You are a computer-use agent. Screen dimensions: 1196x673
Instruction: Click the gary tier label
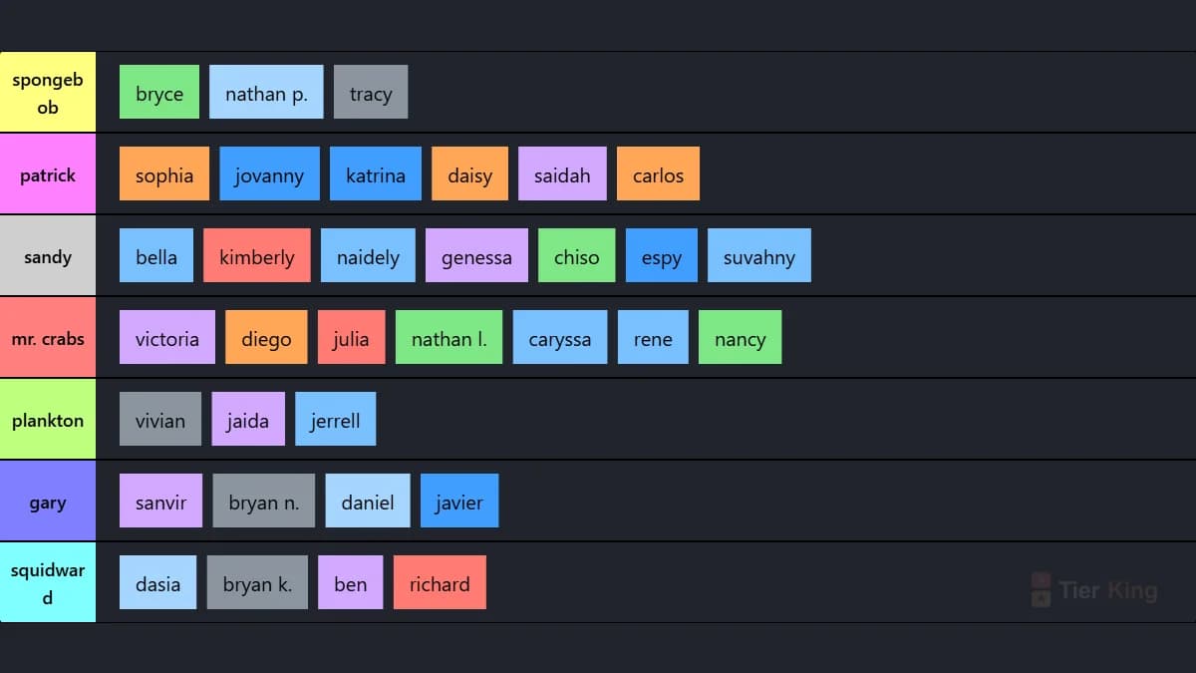click(x=48, y=502)
